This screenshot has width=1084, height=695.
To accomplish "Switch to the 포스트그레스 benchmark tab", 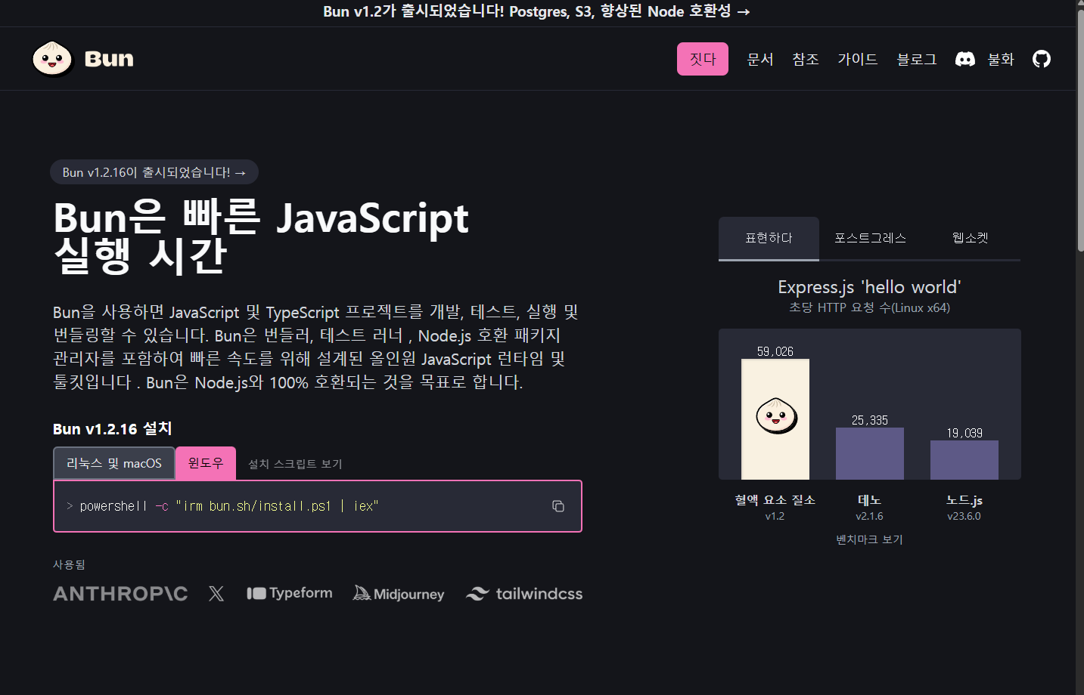I will click(x=870, y=238).
